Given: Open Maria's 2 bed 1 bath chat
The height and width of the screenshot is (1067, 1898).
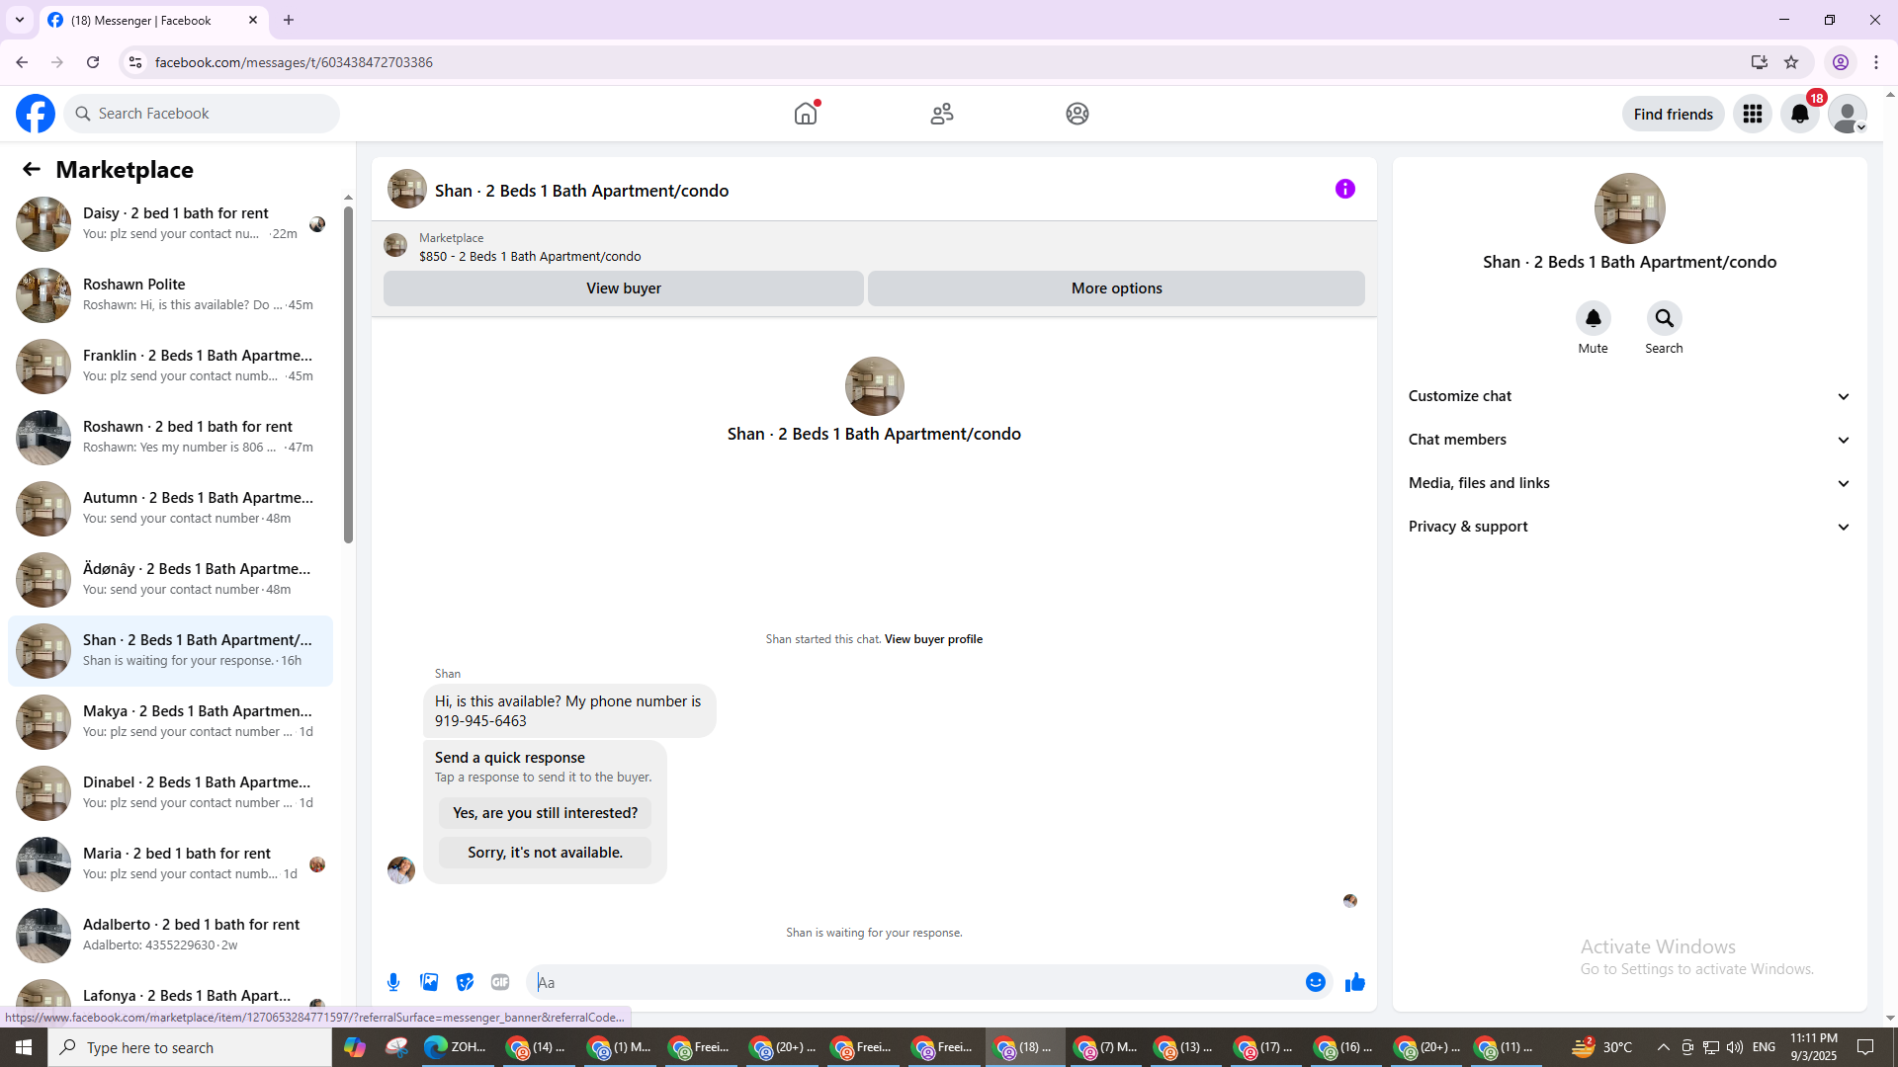Looking at the screenshot, I should 170,864.
